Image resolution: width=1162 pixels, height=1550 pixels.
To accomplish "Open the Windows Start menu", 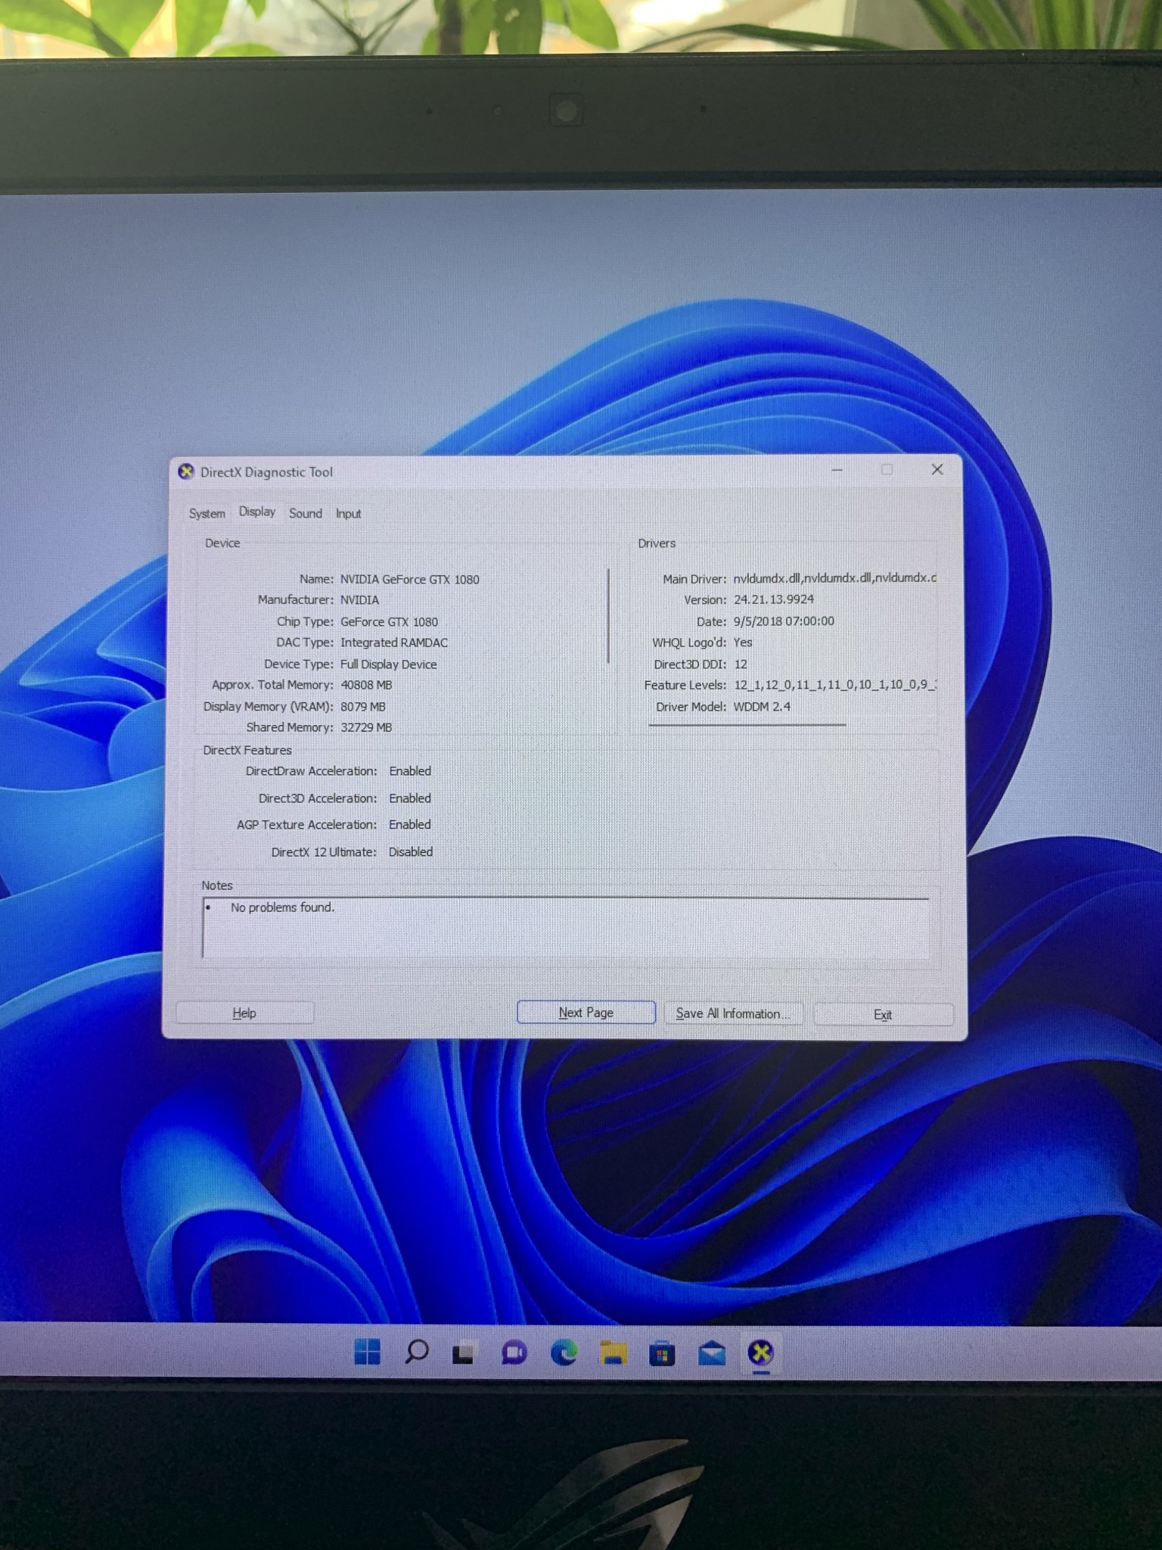I will tap(368, 1352).
